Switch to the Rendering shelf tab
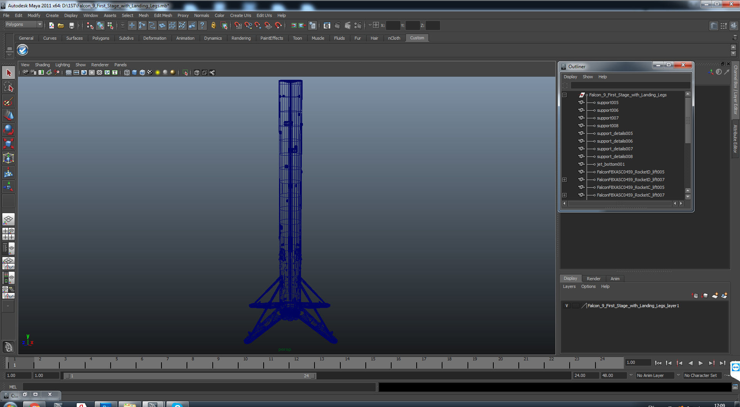The width and height of the screenshot is (740, 407). [x=241, y=38]
